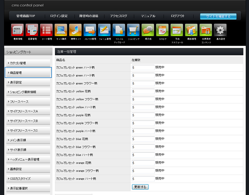Open the ファイルアップロード icon
This screenshot has height=195, width=249.
[119, 30]
